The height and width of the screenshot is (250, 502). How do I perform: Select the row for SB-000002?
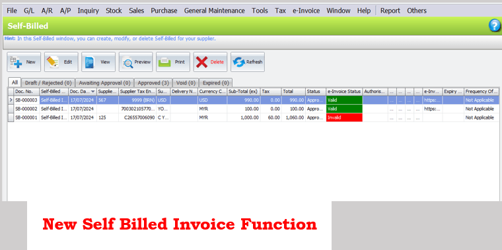[x=254, y=109]
